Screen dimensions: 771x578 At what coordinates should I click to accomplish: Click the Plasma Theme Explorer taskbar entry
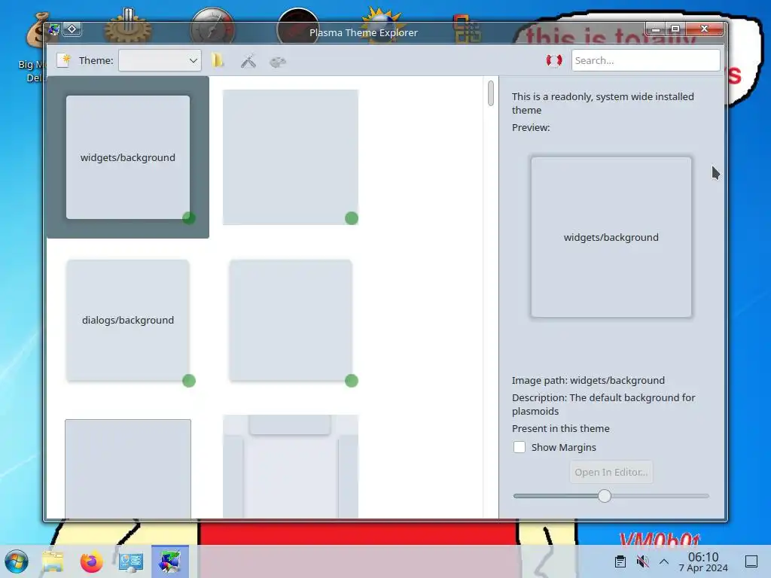[x=169, y=561]
